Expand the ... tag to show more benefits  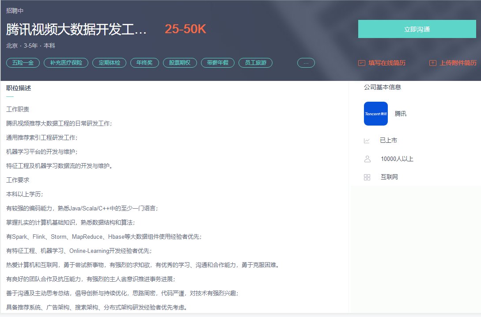(x=306, y=63)
